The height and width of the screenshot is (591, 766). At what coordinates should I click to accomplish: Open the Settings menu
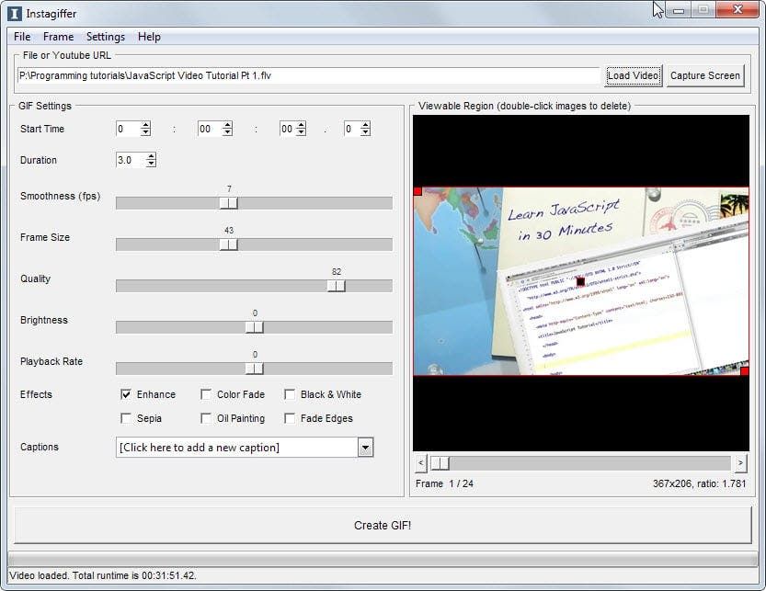click(106, 37)
